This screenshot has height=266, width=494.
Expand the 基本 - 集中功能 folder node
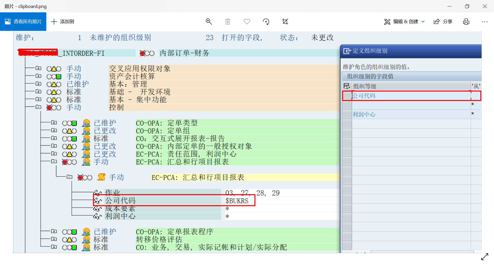38,99
